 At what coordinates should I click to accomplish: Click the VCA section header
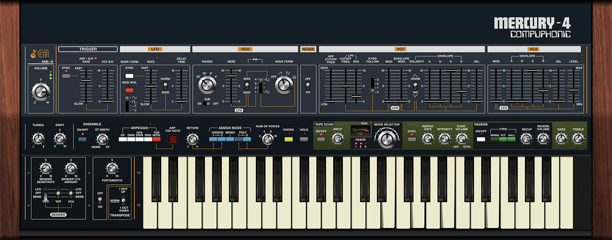(x=534, y=49)
